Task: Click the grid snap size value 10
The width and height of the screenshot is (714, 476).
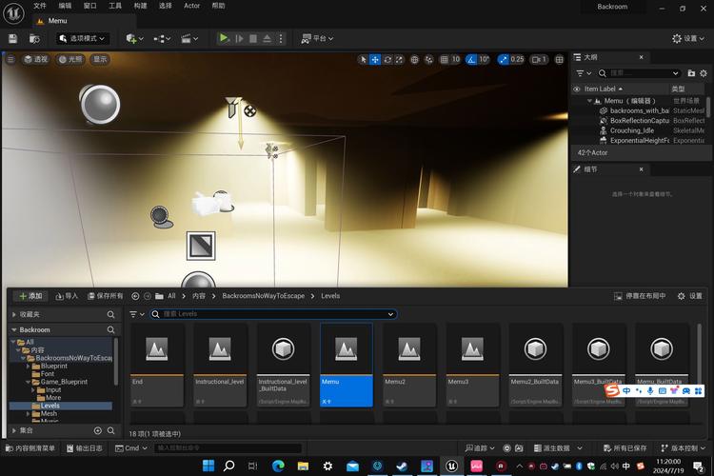Action: (x=456, y=59)
